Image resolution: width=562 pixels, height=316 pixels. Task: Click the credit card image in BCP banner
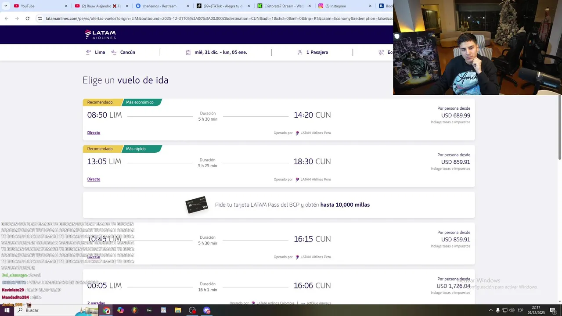coord(197,205)
